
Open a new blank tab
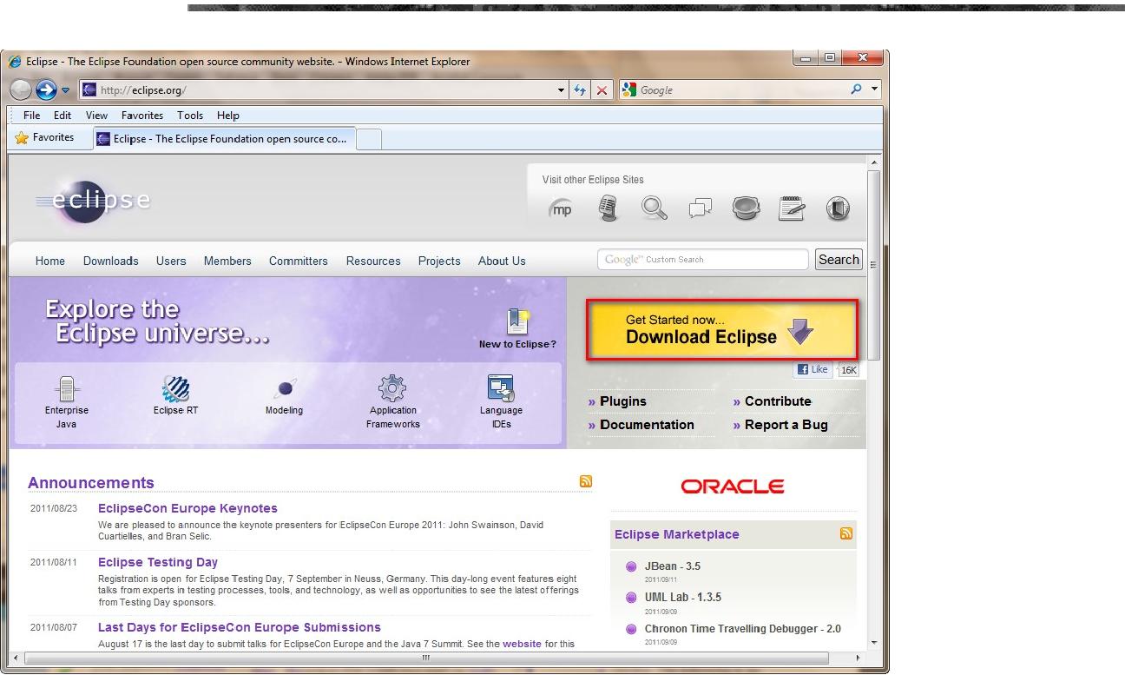click(369, 139)
